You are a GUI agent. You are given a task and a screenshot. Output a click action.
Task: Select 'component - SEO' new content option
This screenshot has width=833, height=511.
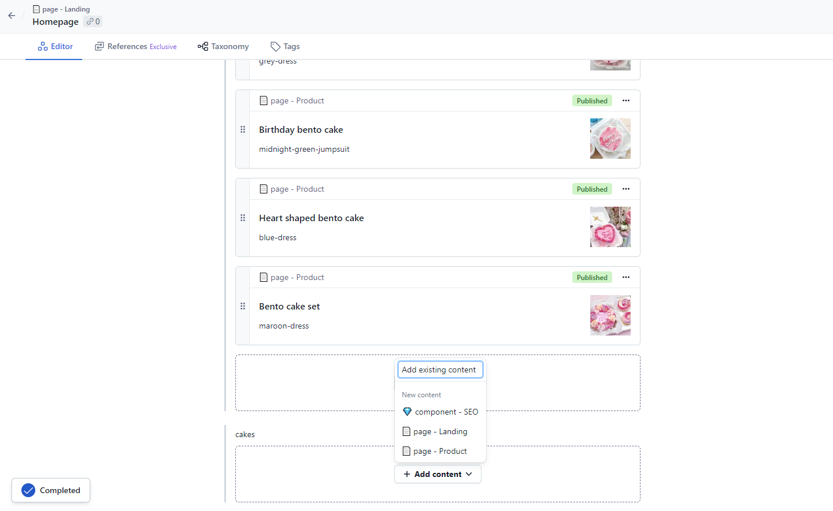440,412
